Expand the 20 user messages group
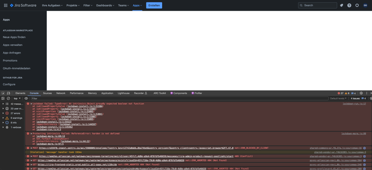The image size is (372, 170). coord(3,109)
